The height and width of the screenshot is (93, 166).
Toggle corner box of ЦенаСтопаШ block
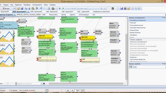(96, 51)
